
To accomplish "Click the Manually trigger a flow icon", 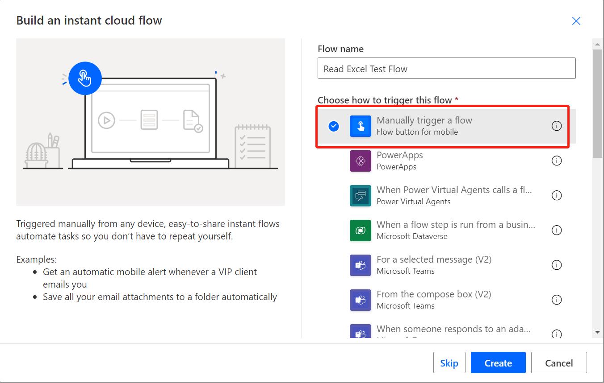I will click(x=360, y=126).
